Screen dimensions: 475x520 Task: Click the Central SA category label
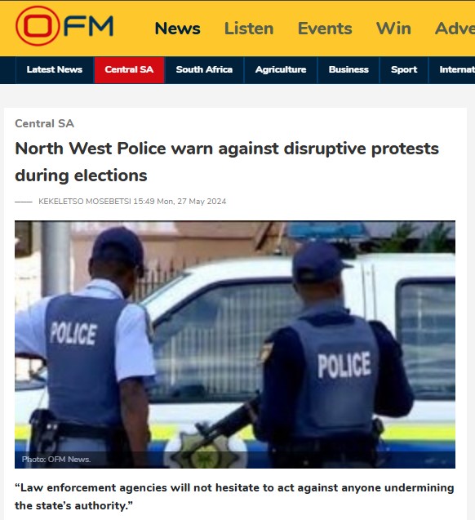(x=44, y=123)
